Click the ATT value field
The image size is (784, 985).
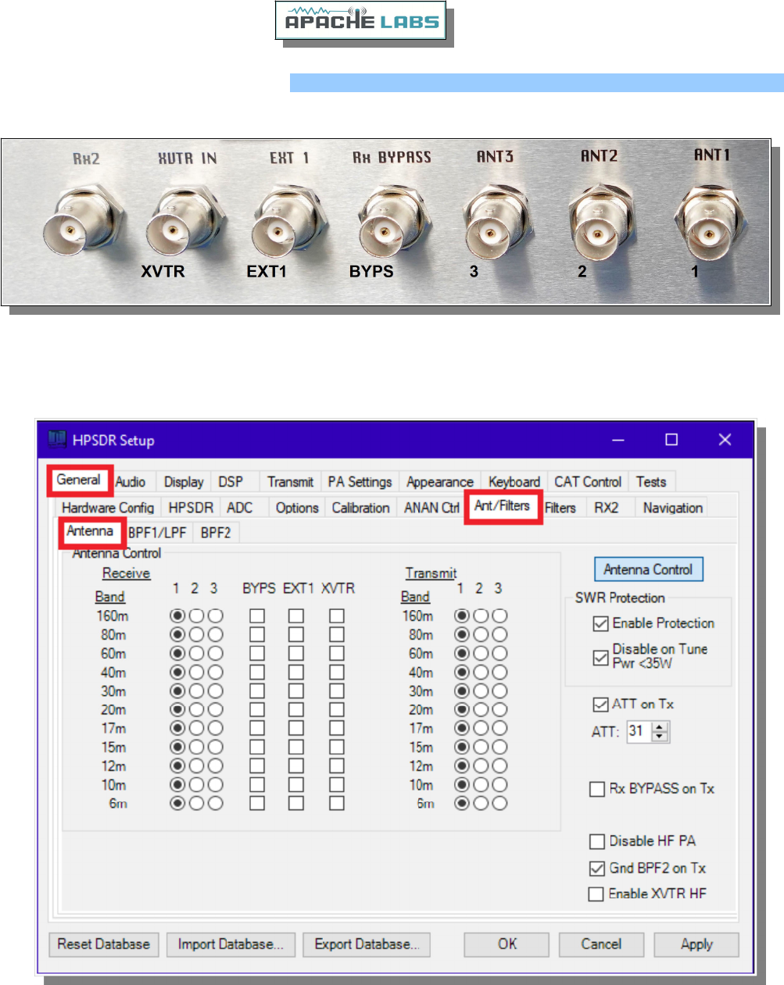point(639,732)
